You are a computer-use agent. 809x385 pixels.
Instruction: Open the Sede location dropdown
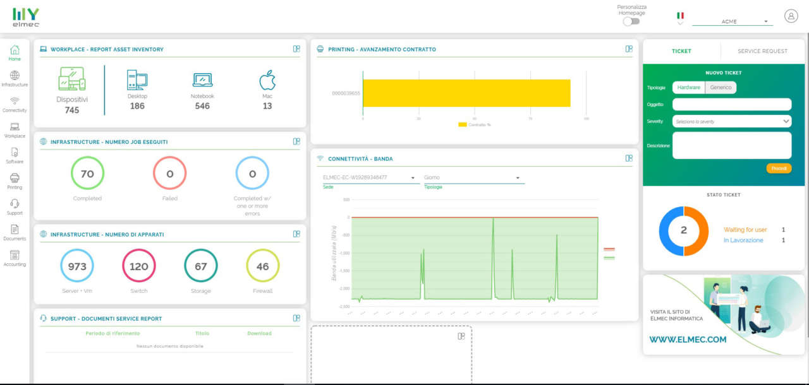coord(368,178)
